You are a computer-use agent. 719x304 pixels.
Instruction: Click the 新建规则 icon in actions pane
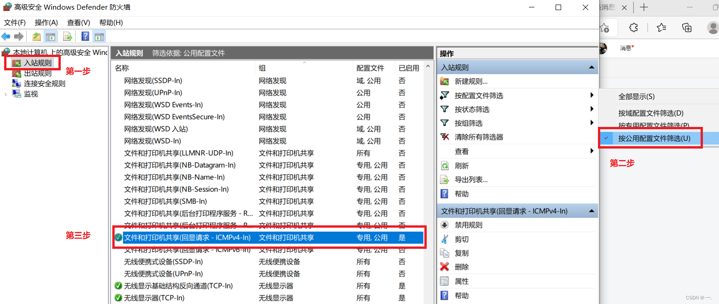tap(445, 81)
